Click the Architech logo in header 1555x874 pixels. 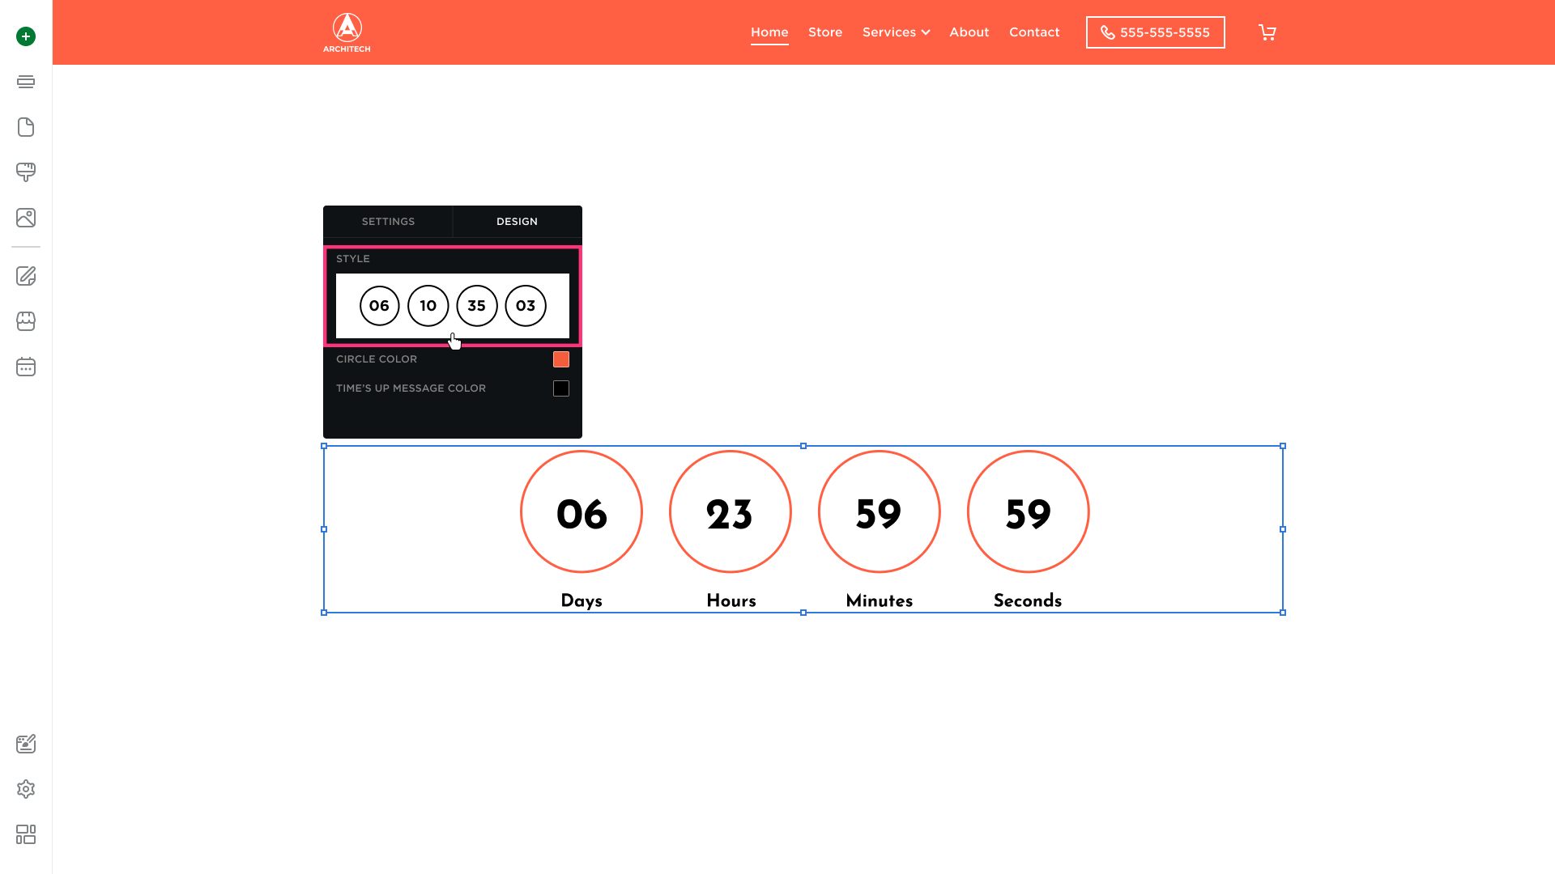[x=347, y=32]
